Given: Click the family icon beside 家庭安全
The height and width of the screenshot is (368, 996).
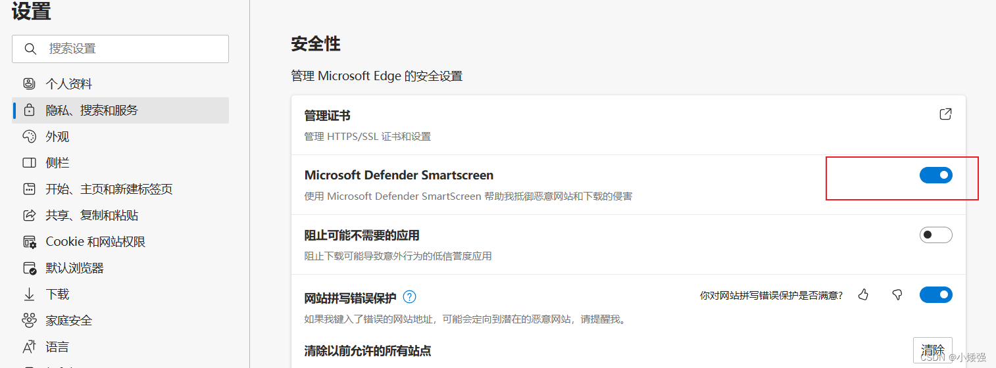Looking at the screenshot, I should (29, 321).
